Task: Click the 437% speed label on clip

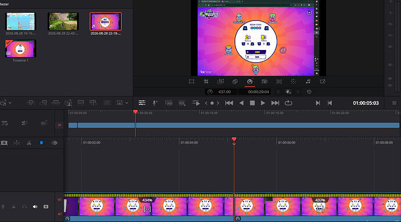Action: click(x=320, y=200)
